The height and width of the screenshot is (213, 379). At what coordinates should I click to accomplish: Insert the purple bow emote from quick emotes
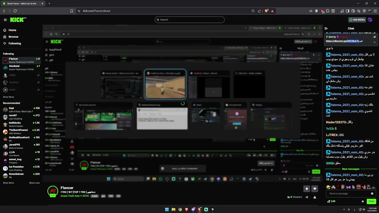coord(348,187)
